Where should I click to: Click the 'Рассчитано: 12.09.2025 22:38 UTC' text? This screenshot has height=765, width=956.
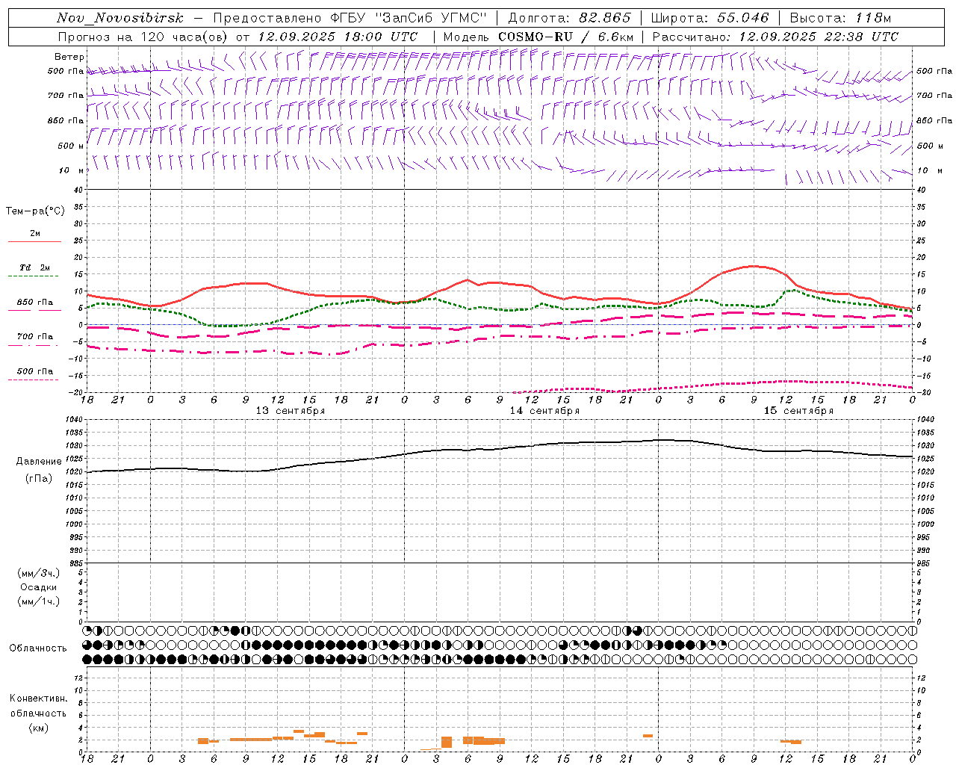click(x=775, y=37)
